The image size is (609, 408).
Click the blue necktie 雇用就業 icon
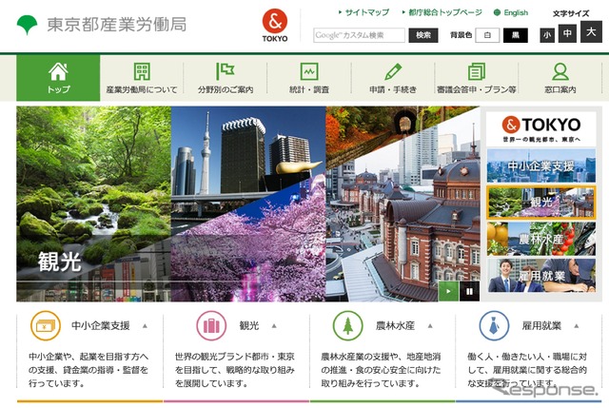click(x=494, y=325)
